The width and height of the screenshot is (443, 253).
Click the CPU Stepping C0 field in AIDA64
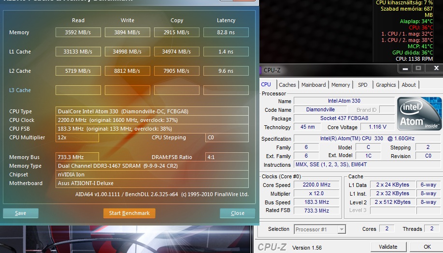[227, 137]
